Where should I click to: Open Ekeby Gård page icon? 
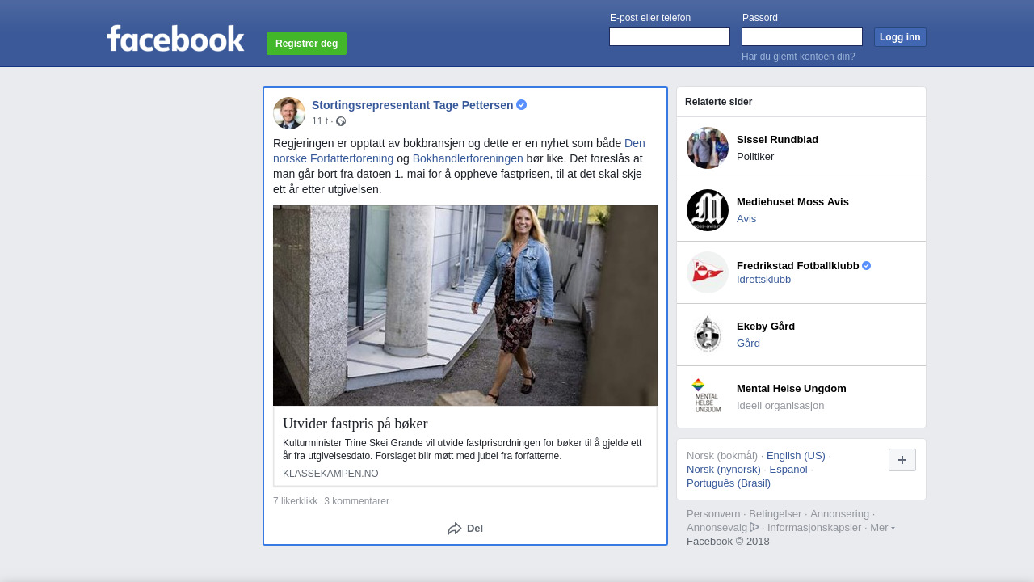(708, 335)
